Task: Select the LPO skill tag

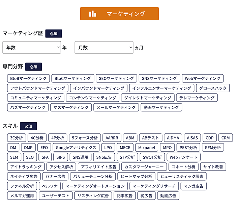Action: coord(108,148)
